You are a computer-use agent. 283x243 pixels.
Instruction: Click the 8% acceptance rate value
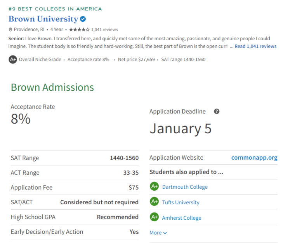[21, 119]
